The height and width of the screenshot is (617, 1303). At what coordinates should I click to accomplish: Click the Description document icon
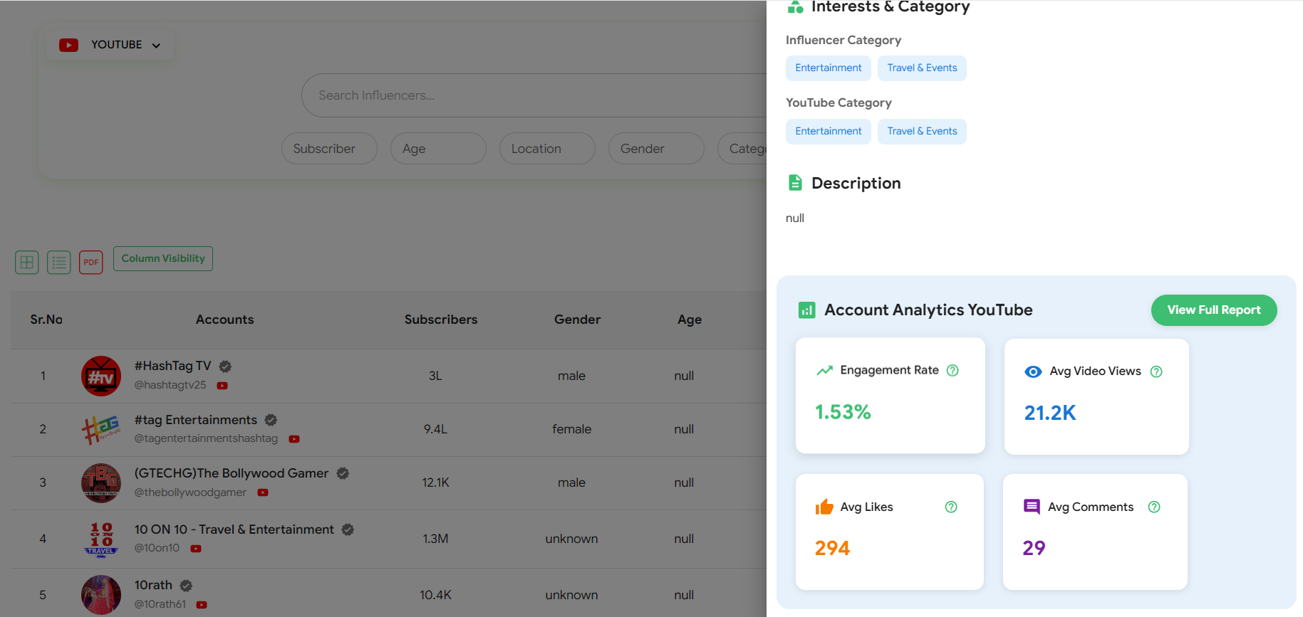pos(795,183)
